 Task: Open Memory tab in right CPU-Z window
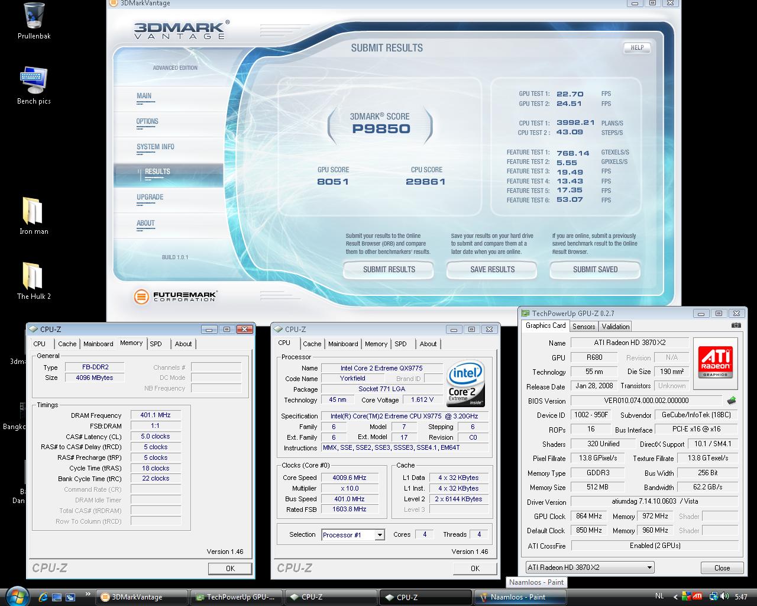376,344
